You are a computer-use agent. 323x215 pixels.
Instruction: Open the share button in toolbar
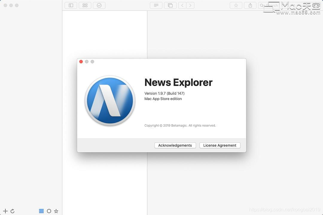tap(250, 5)
